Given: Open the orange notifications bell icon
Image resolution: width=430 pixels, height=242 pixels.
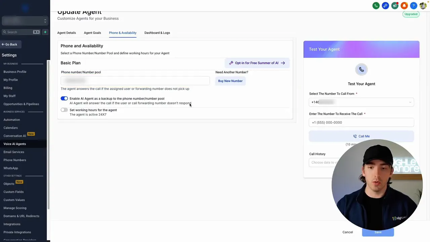Looking at the screenshot, I should click(404, 6).
